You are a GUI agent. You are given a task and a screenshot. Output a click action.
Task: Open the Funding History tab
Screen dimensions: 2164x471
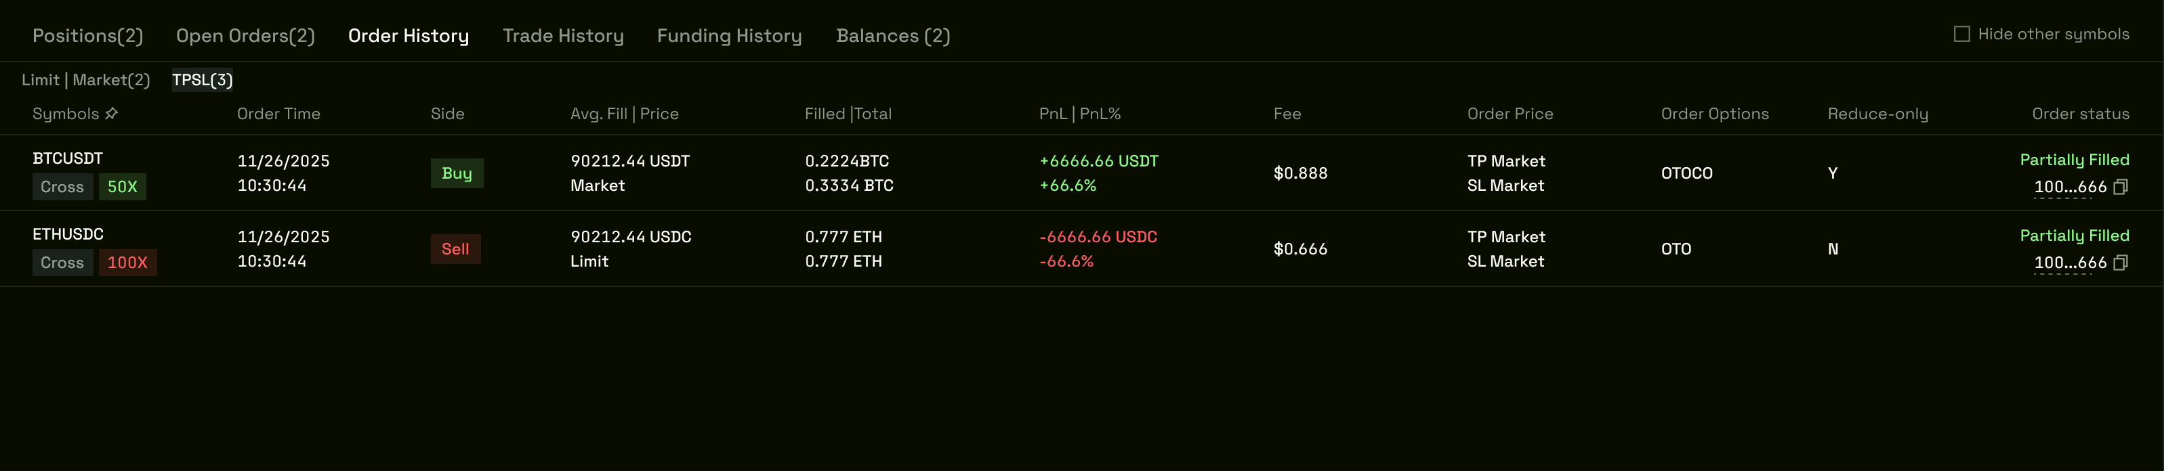[x=728, y=35]
